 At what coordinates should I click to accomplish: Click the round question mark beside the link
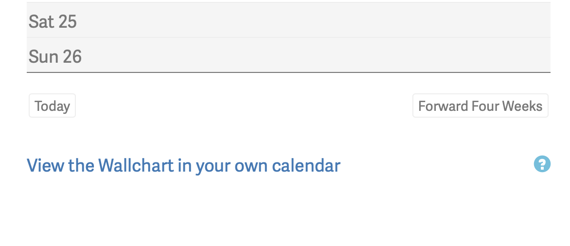pos(542,164)
